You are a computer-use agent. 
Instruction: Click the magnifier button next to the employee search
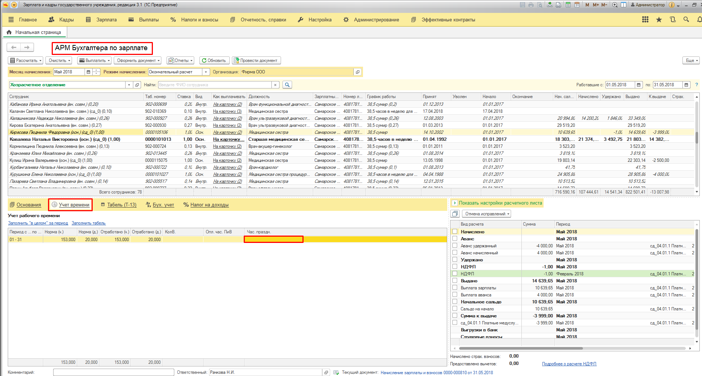tap(287, 85)
